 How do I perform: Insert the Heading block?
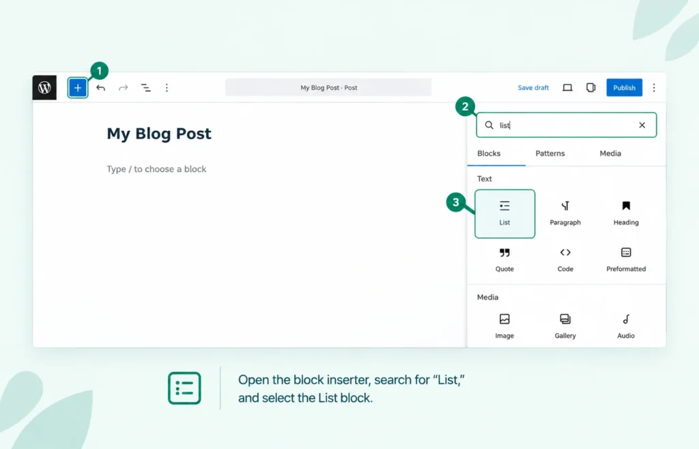626,214
